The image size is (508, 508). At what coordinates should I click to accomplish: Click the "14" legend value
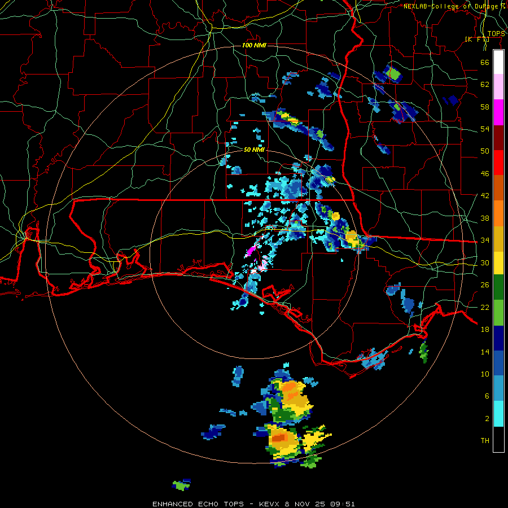(x=485, y=352)
